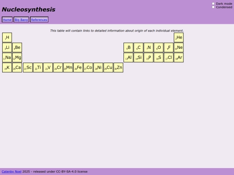This screenshot has height=175, width=234.
Task: Open the References page
Action: (x=39, y=19)
